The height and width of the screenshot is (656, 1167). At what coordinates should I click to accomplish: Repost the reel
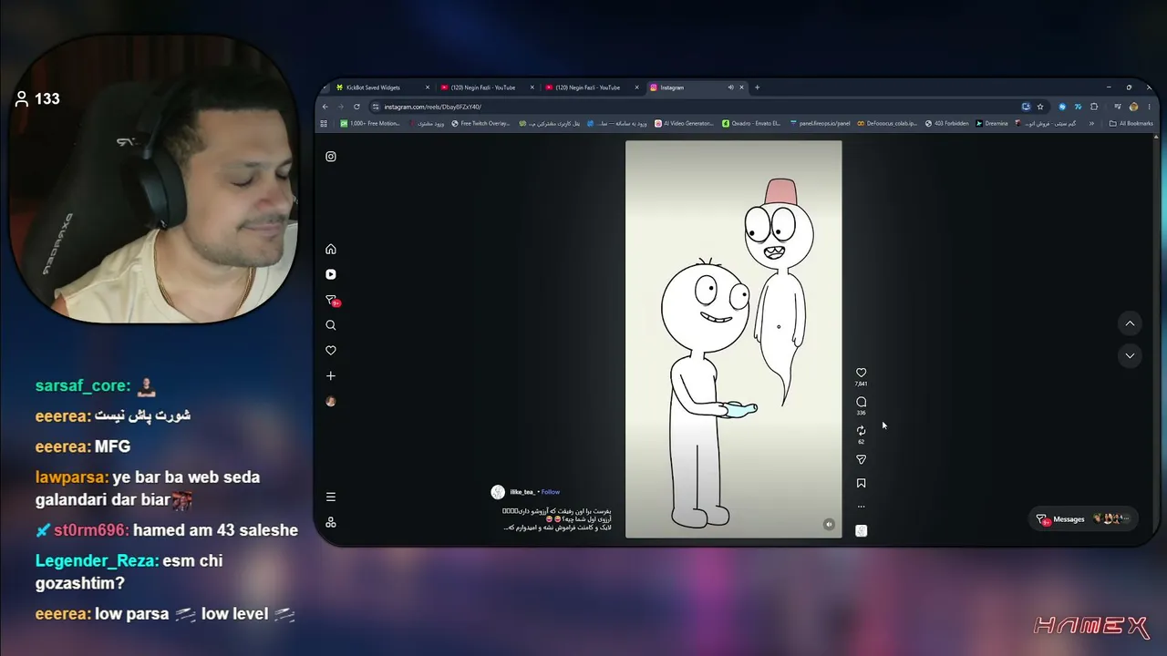click(861, 431)
